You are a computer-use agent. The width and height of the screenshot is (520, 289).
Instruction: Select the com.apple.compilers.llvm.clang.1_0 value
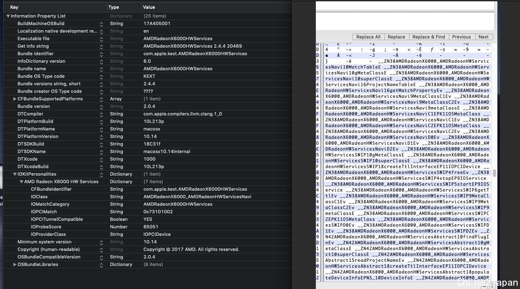tap(182, 114)
